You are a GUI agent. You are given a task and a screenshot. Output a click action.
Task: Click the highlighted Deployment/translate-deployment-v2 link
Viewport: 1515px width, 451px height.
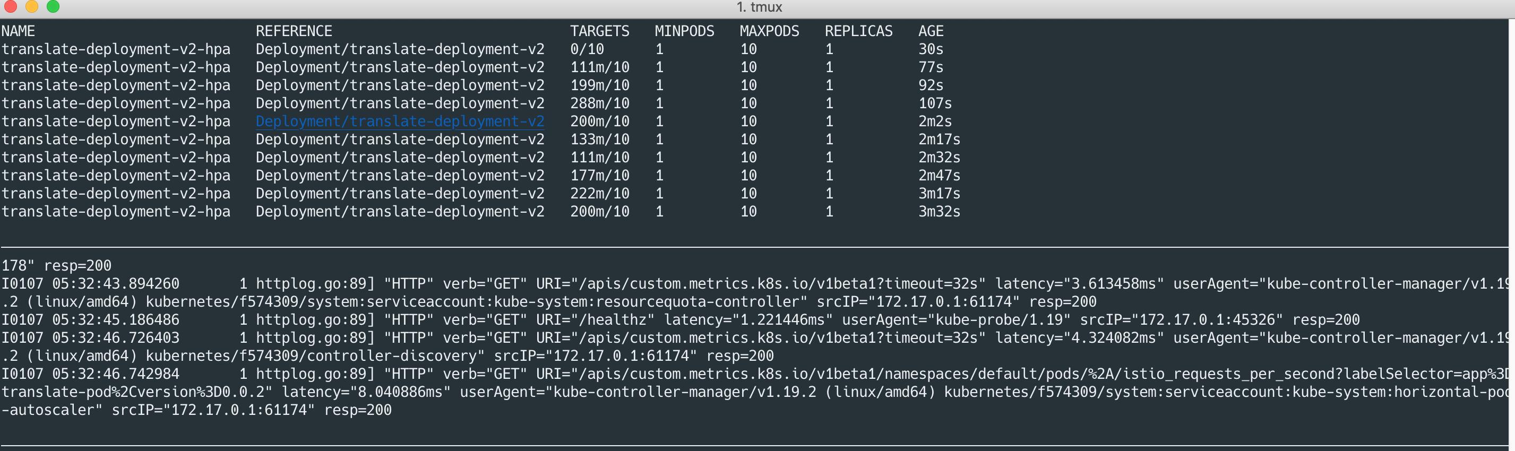(x=400, y=121)
